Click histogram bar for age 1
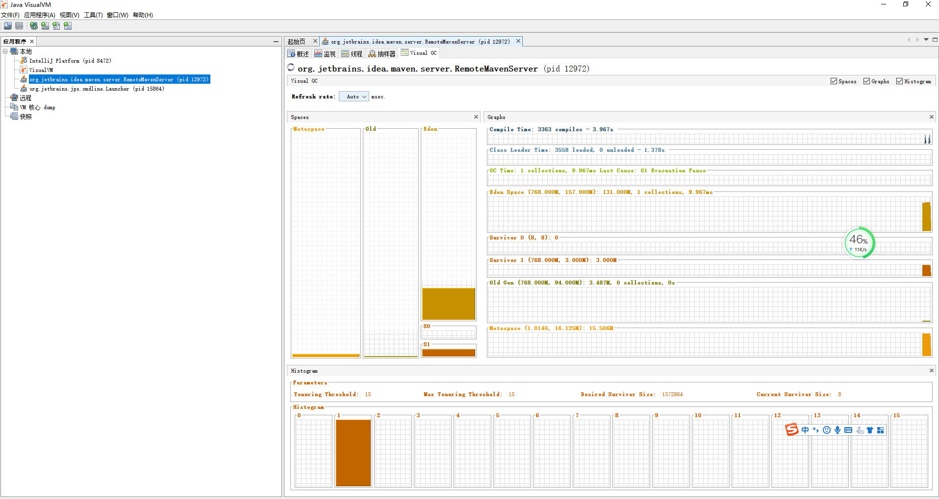Image resolution: width=939 pixels, height=499 pixels. (x=353, y=452)
